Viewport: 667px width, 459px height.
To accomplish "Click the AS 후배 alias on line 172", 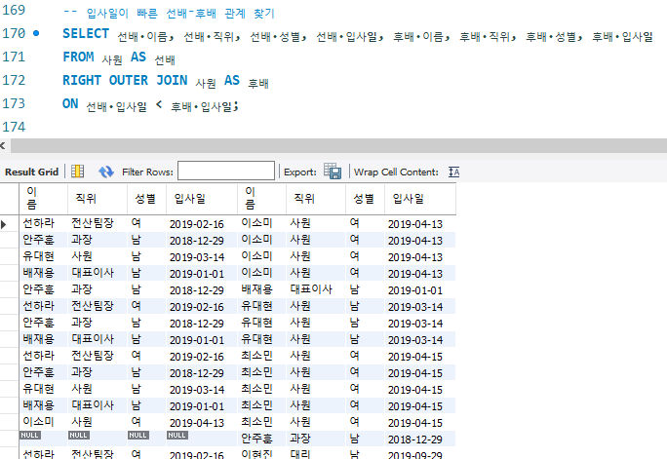I will [x=247, y=80].
